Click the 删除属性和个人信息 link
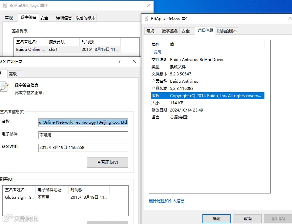292x224 pixels. coord(167,201)
